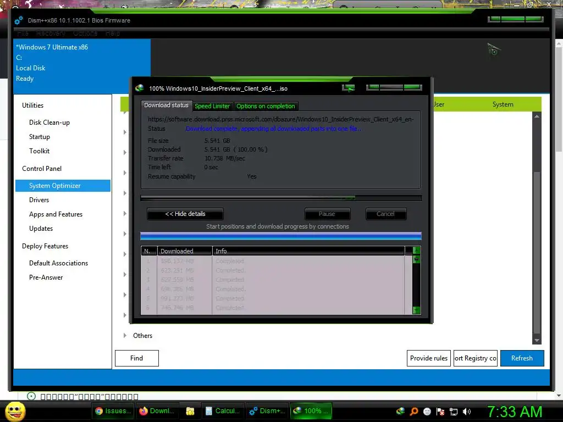The height and width of the screenshot is (422, 563).
Task: Click the partly hidden Registry export button
Action: tap(476, 358)
